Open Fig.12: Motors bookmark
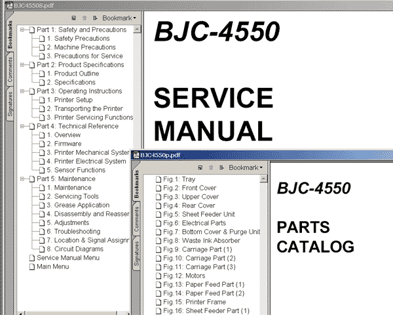 [184, 276]
